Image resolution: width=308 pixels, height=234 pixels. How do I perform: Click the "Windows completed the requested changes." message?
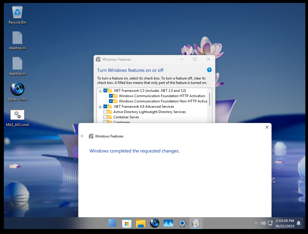(134, 151)
